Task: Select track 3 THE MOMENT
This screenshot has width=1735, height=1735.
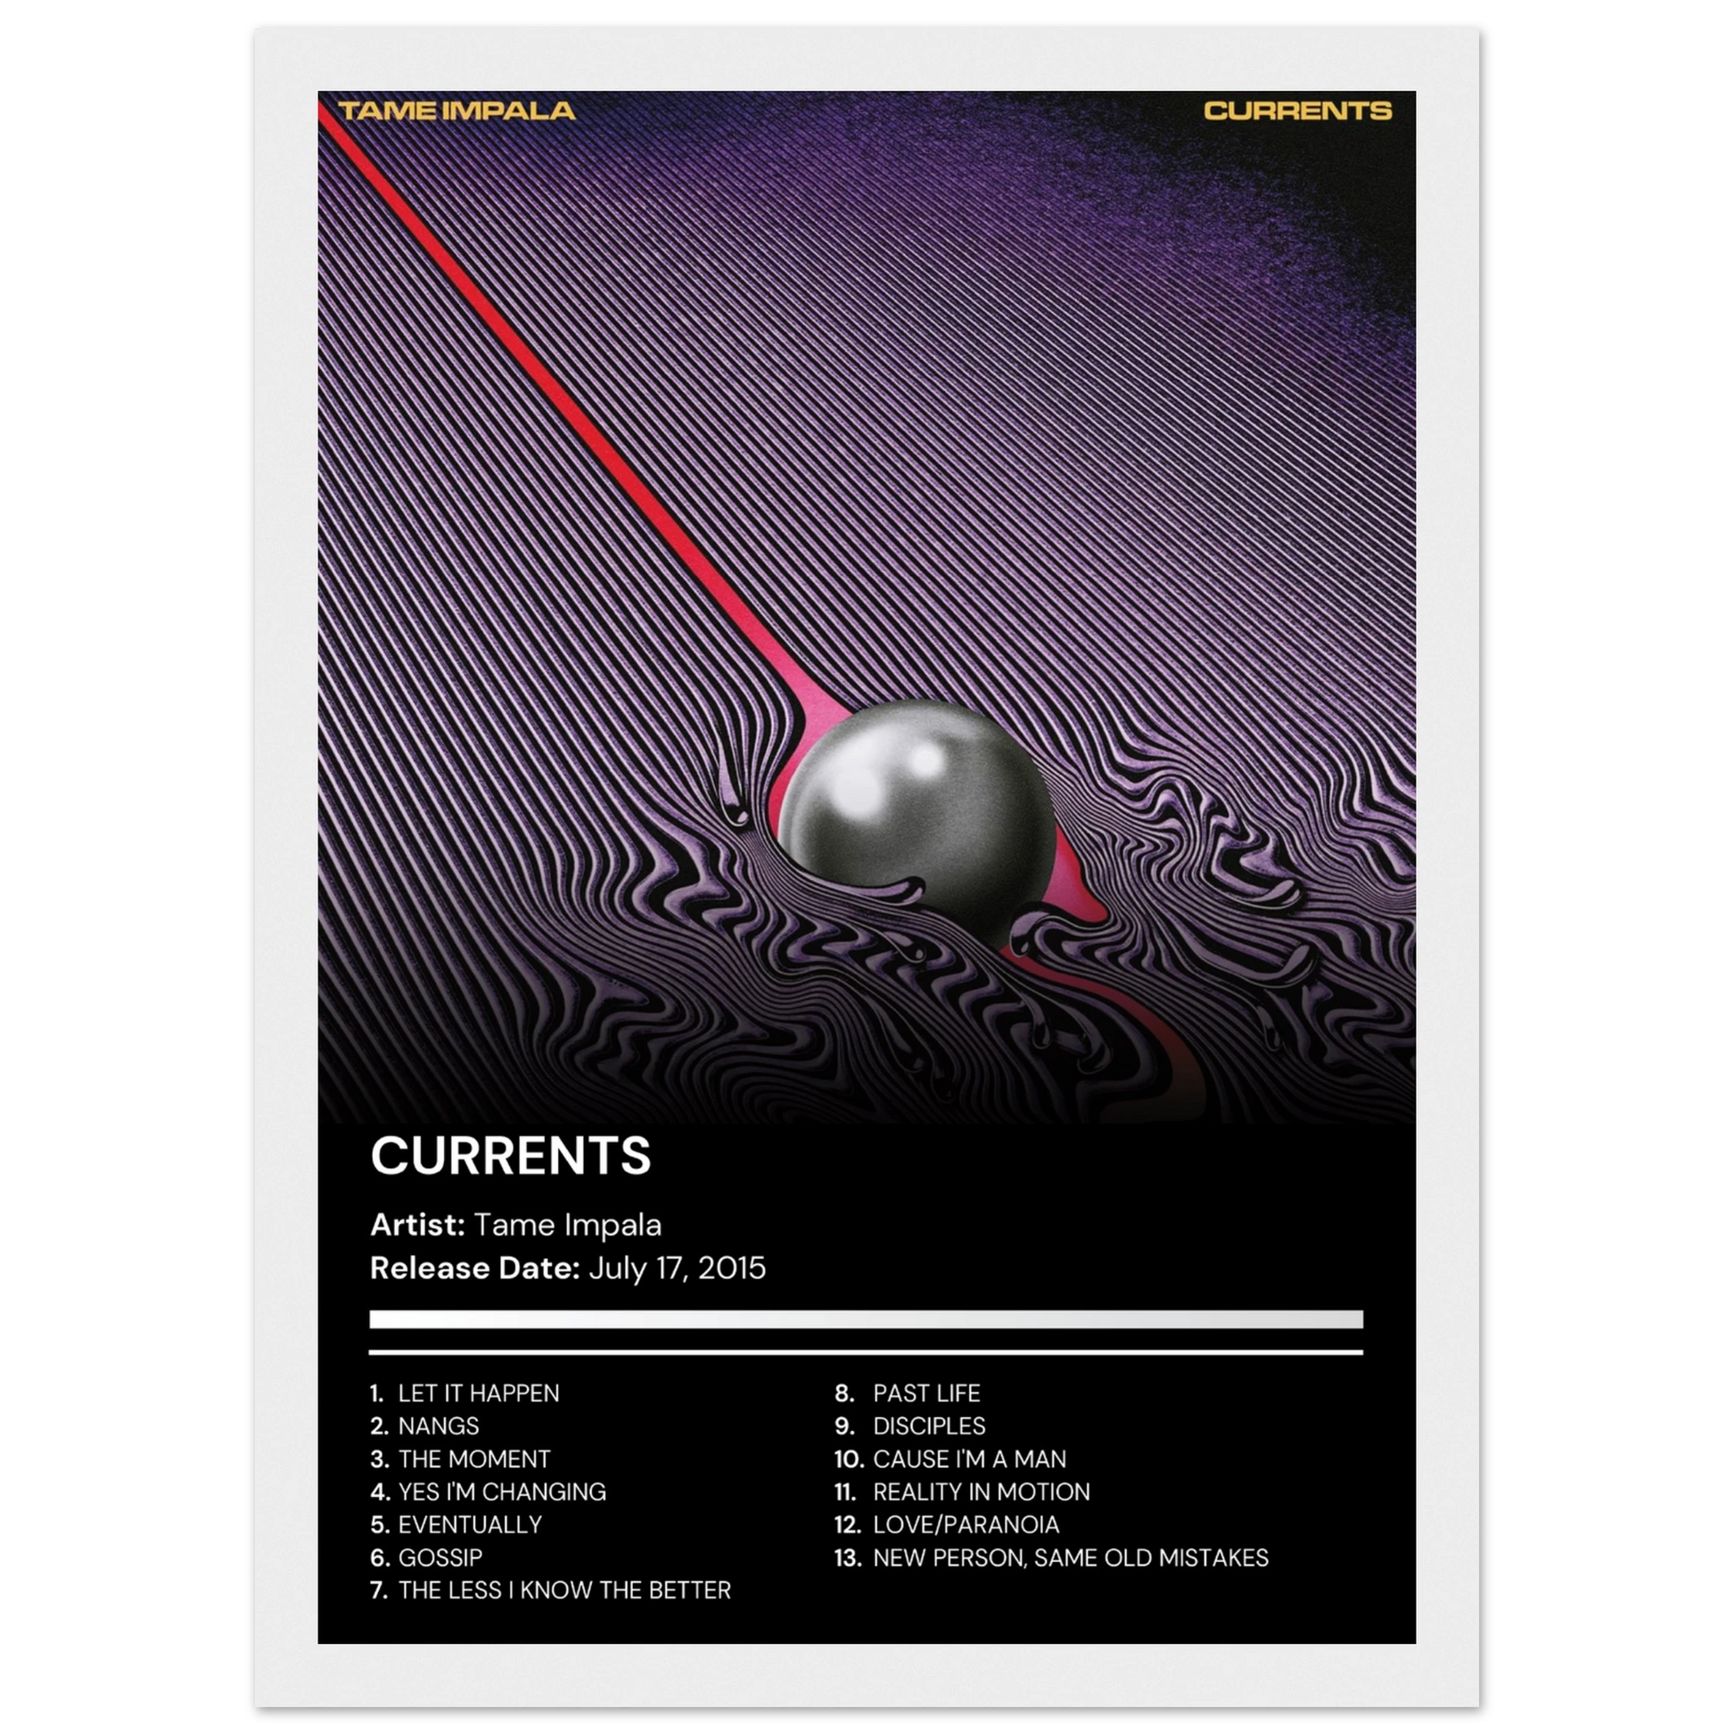Action: pyautogui.click(x=473, y=1460)
